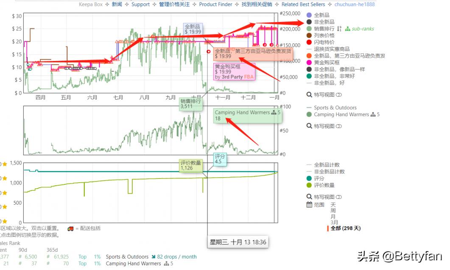Click the 特写视图 magnifier in the ratings legend
The width and height of the screenshot is (450, 270).
pyautogui.click(x=309, y=197)
